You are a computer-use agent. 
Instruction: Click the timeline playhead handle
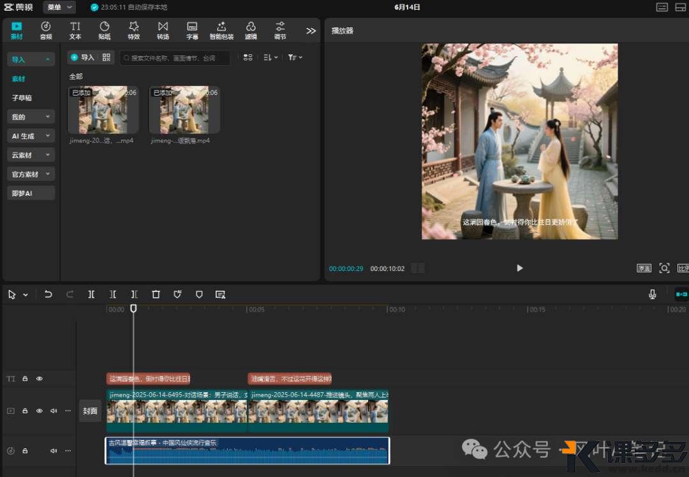(x=133, y=308)
